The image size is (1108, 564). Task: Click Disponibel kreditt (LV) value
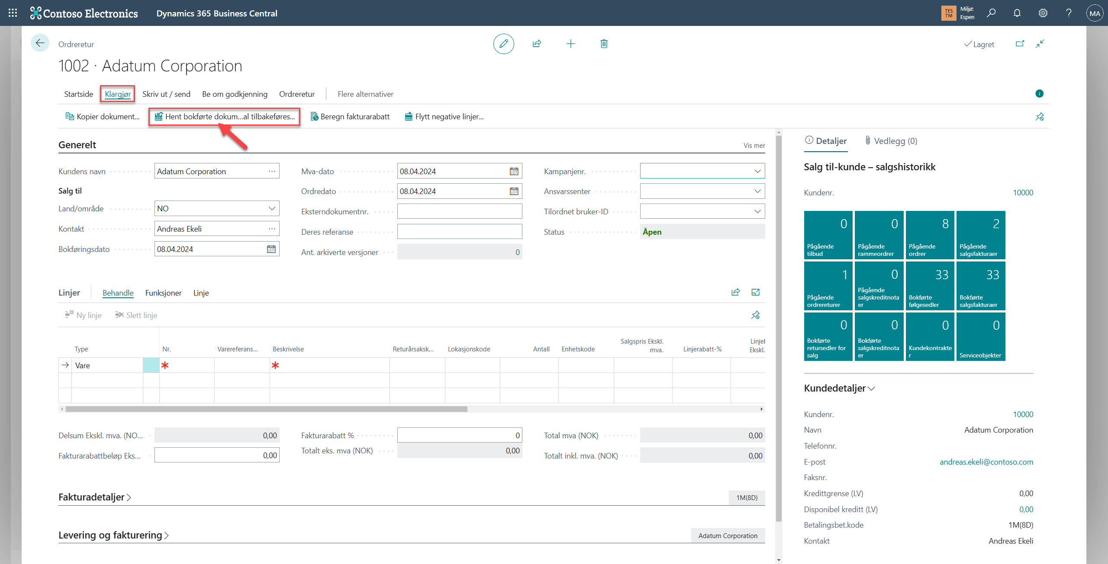coord(1026,510)
